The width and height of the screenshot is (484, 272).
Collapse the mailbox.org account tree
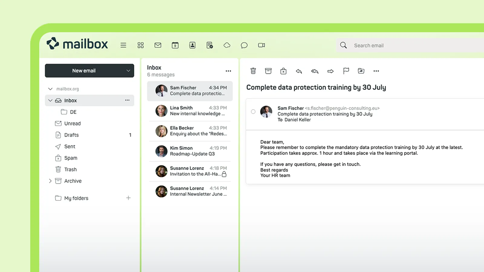[x=50, y=89]
